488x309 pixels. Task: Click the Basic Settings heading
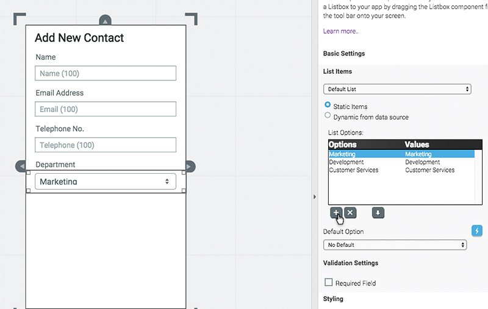[x=344, y=54]
